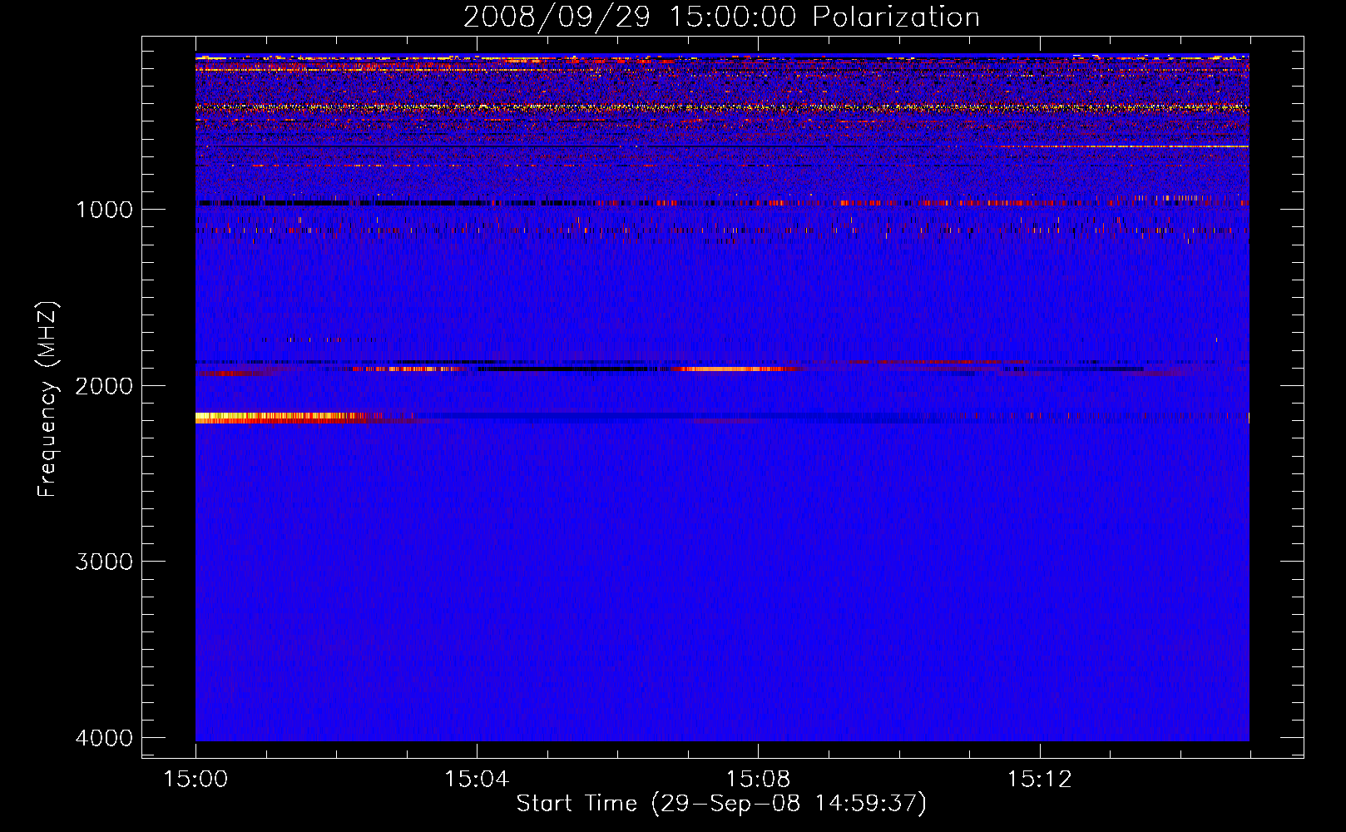Click the 15:08 time tick label

(758, 780)
